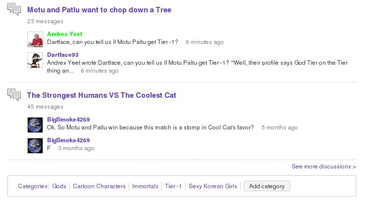
Task: Expand "See more discussions >" link
Action: coord(324,166)
